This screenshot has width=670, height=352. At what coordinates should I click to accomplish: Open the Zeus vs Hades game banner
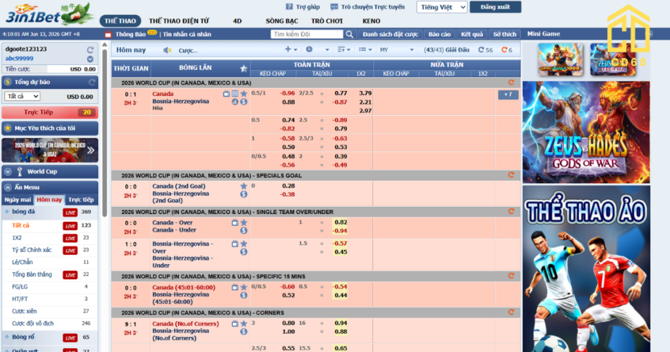tap(586, 132)
